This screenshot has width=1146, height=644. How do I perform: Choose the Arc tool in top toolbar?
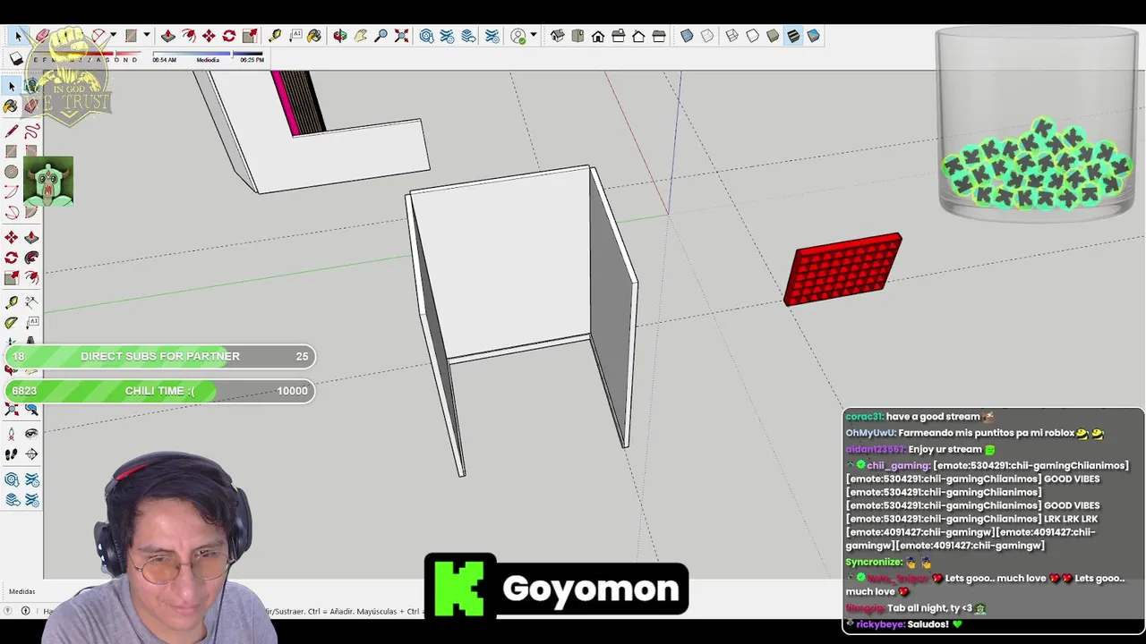98,36
